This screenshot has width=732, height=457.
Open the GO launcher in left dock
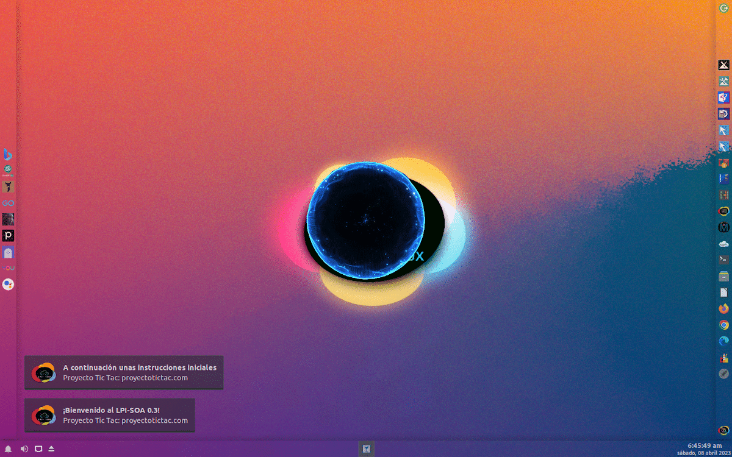(x=8, y=203)
